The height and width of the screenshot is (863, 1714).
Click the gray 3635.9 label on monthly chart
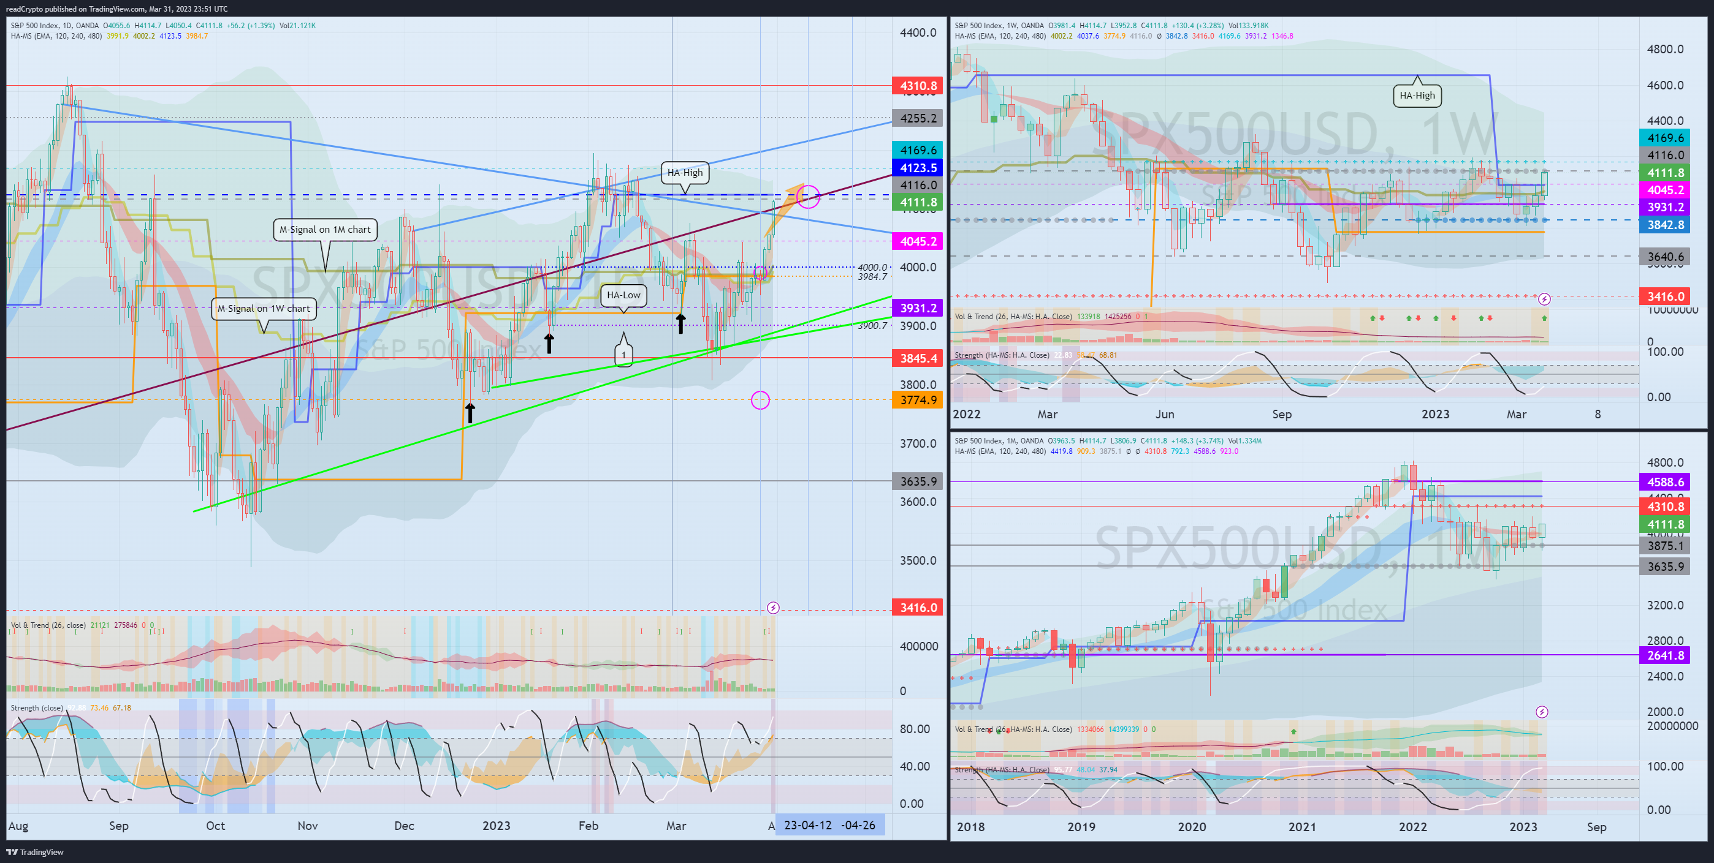[1665, 567]
